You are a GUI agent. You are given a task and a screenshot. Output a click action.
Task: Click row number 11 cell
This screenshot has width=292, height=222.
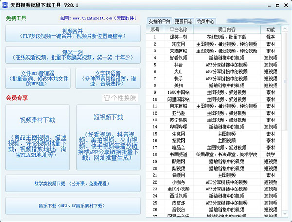(x=155, y=106)
